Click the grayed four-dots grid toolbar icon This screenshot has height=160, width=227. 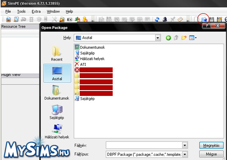point(31,19)
